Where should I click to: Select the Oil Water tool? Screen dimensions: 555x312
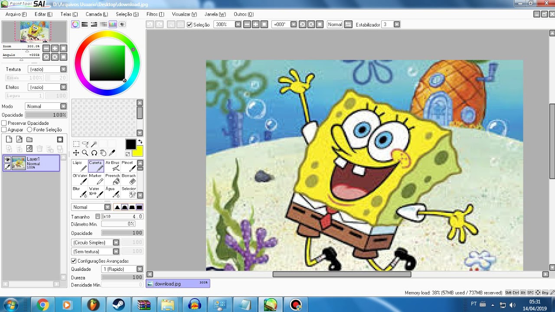[x=80, y=179]
